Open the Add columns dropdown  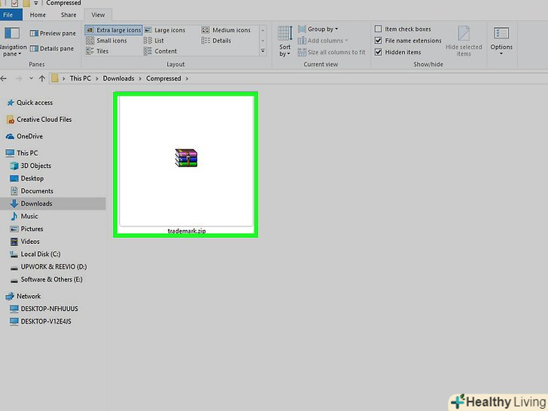(x=323, y=41)
